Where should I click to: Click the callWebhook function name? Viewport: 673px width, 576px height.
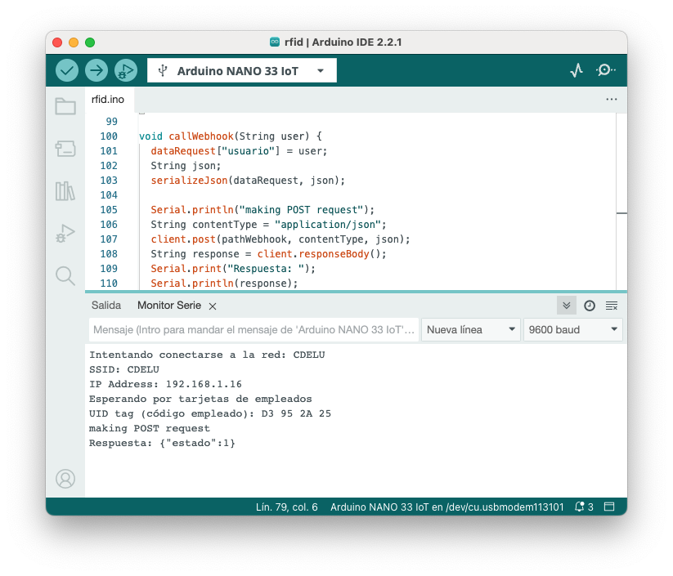point(201,136)
